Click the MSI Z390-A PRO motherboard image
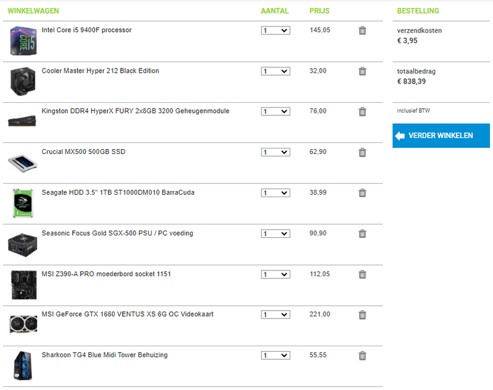This screenshot has height=390, width=493. pyautogui.click(x=23, y=285)
